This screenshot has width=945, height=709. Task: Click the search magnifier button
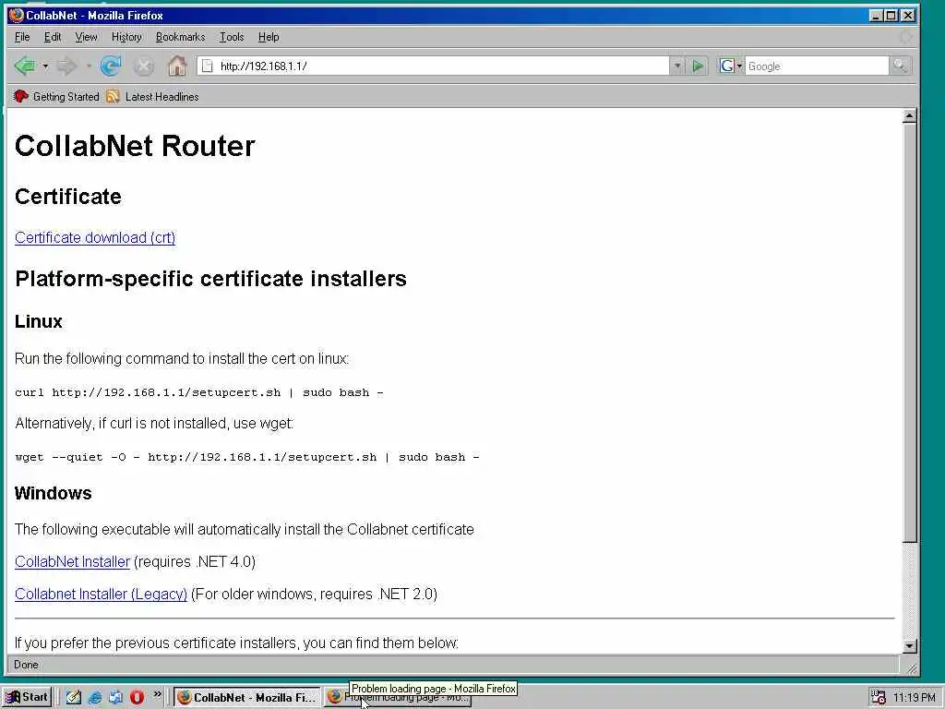(x=900, y=66)
